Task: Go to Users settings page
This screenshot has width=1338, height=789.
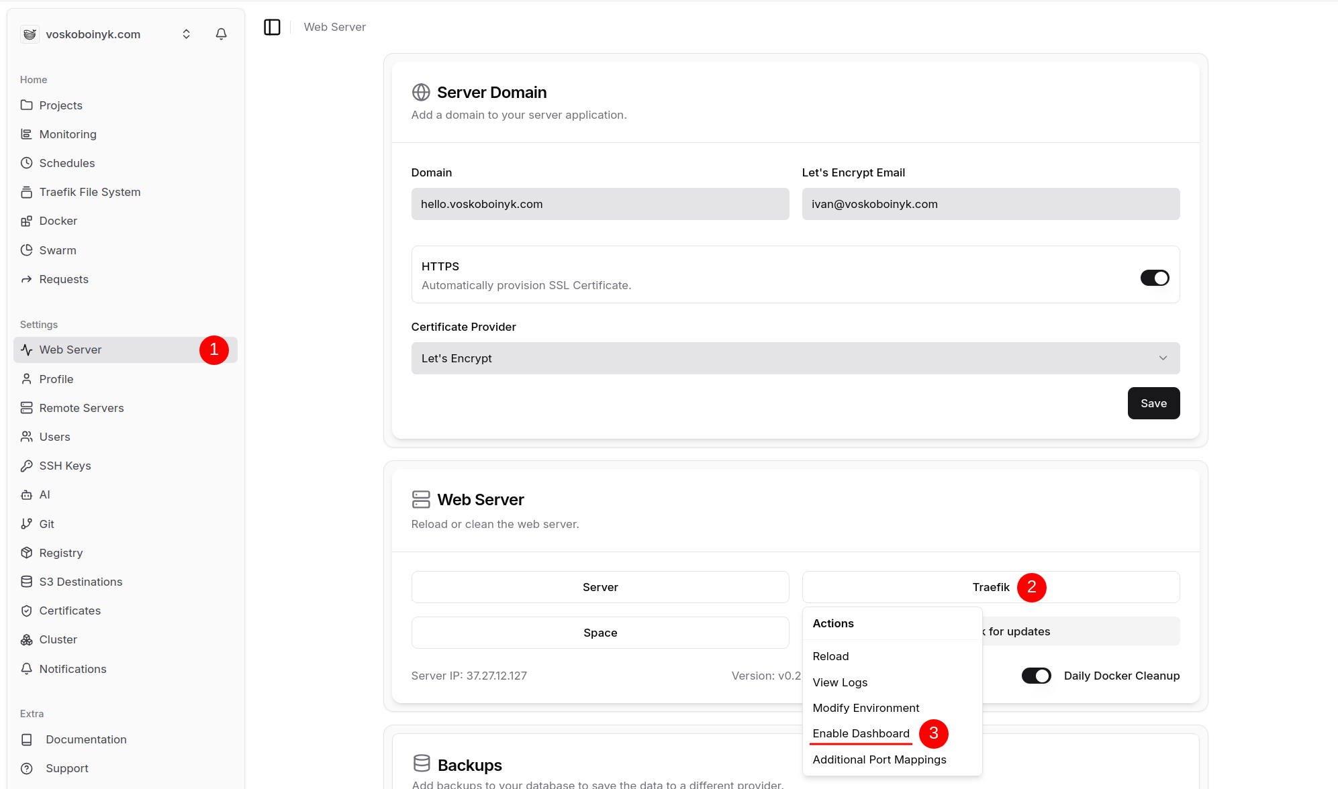Action: click(125, 437)
